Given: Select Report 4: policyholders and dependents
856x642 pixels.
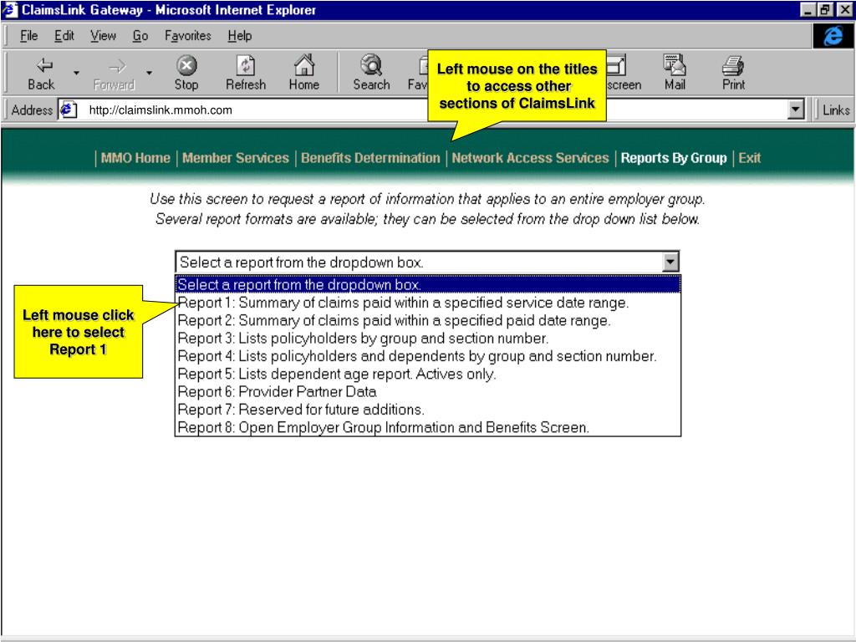Looking at the screenshot, I should coord(428,356).
